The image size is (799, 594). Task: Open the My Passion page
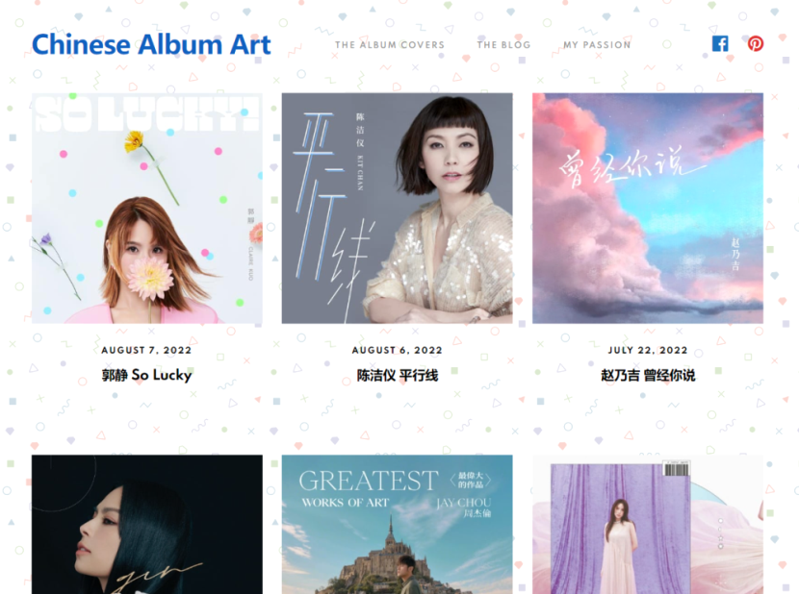click(597, 45)
